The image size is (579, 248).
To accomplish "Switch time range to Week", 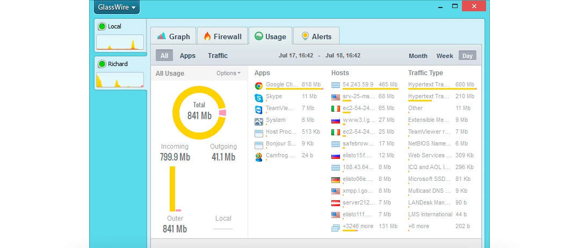I will (445, 56).
